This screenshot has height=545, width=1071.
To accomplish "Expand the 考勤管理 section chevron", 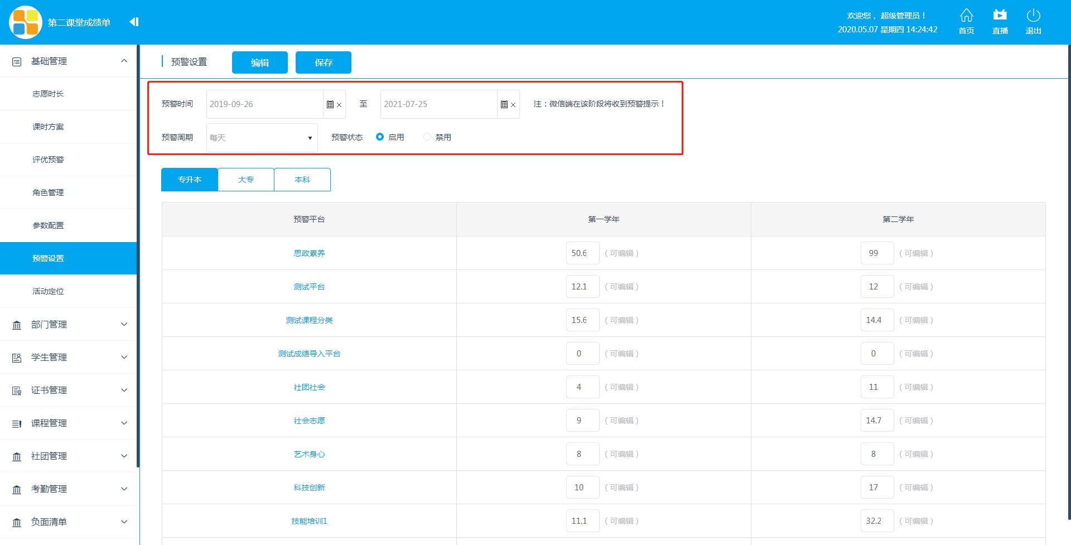I will [x=124, y=489].
